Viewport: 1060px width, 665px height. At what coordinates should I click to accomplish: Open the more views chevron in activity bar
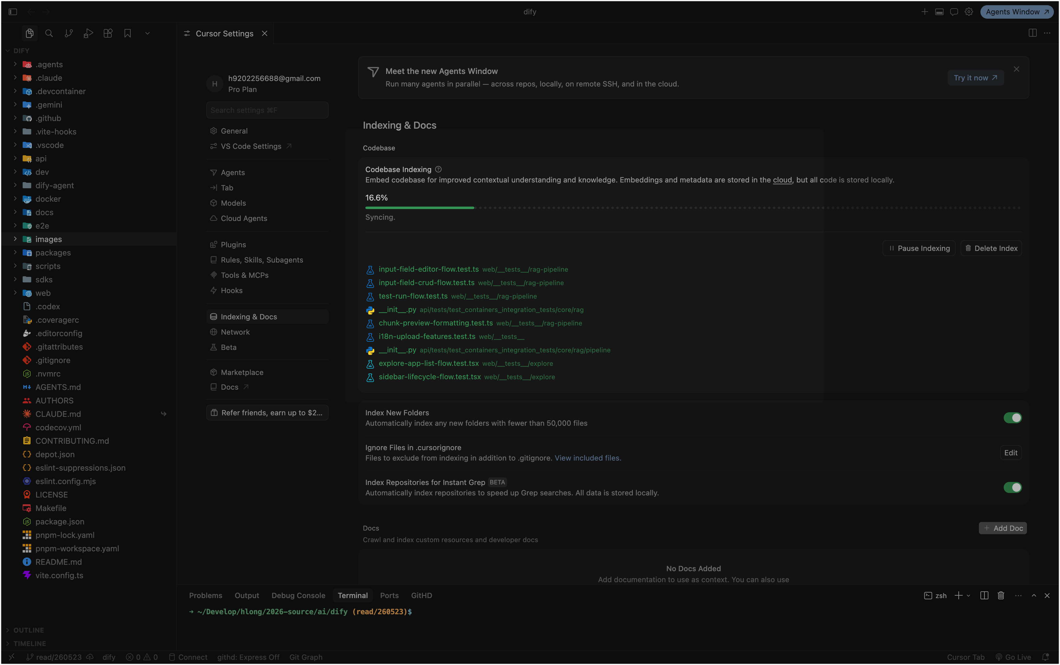147,33
